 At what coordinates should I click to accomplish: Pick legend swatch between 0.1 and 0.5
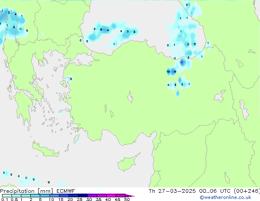tap(7, 196)
